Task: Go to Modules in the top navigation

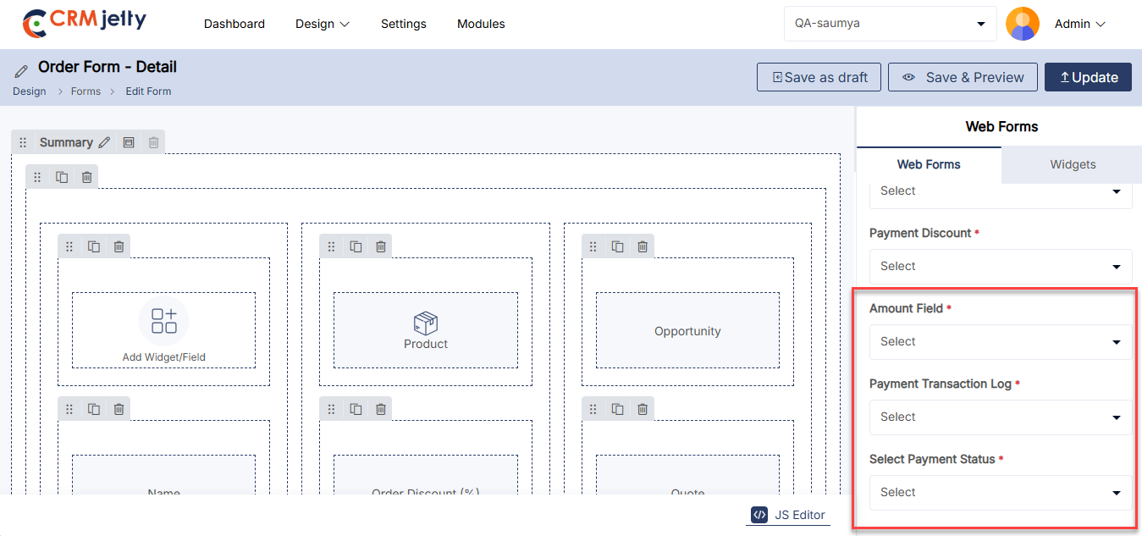Action: click(481, 24)
